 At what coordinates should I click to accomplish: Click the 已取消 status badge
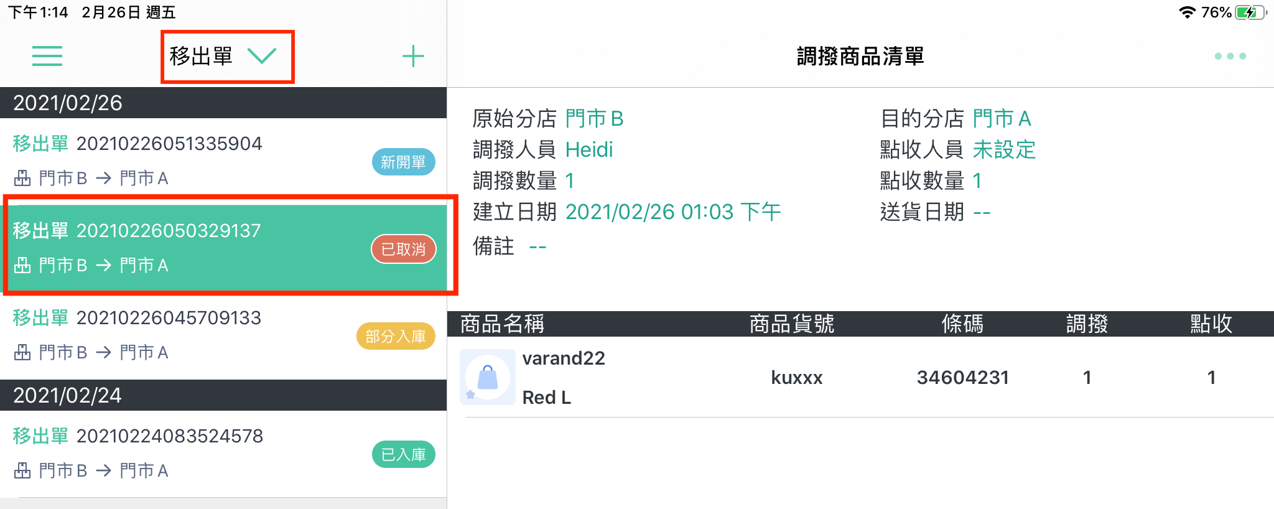403,250
